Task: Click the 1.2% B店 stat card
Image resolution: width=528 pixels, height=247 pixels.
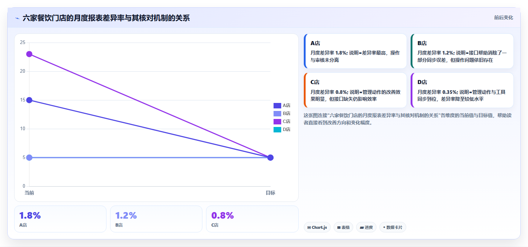Action: point(156,219)
